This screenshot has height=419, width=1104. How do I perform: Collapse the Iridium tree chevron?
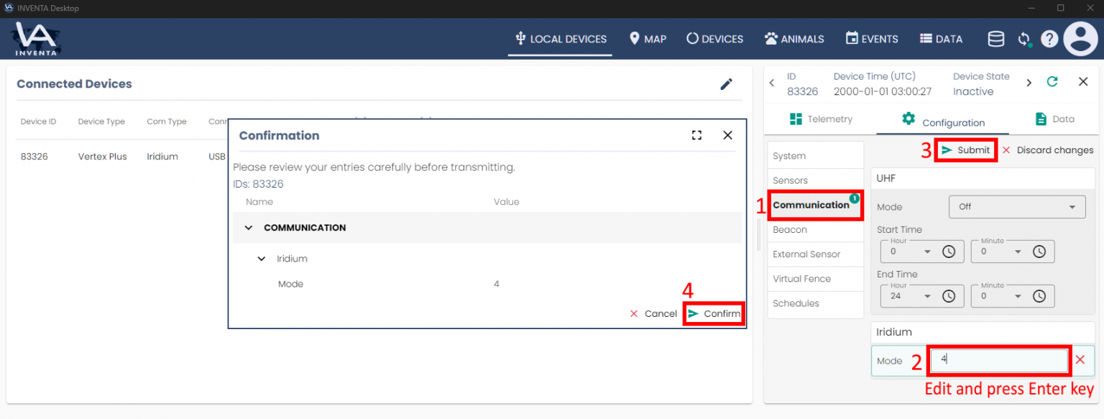[262, 259]
